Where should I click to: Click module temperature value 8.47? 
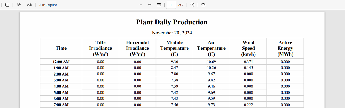pos(174,68)
